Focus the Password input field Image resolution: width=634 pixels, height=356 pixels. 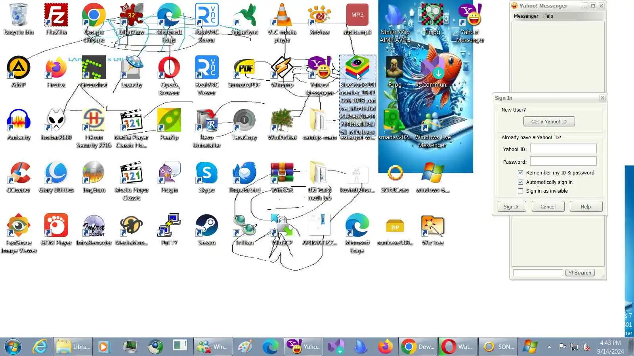(x=563, y=161)
